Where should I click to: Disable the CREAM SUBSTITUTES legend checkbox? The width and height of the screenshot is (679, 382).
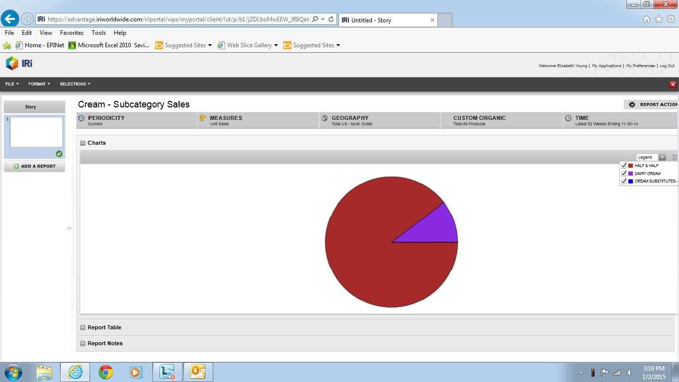tap(624, 181)
